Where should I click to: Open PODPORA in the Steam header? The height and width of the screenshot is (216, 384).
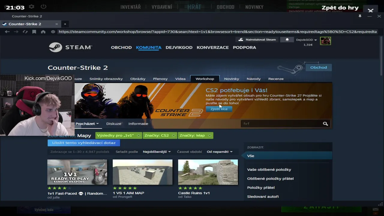244,47
